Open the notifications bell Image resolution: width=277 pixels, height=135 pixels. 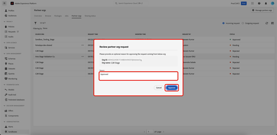coord(266,3)
